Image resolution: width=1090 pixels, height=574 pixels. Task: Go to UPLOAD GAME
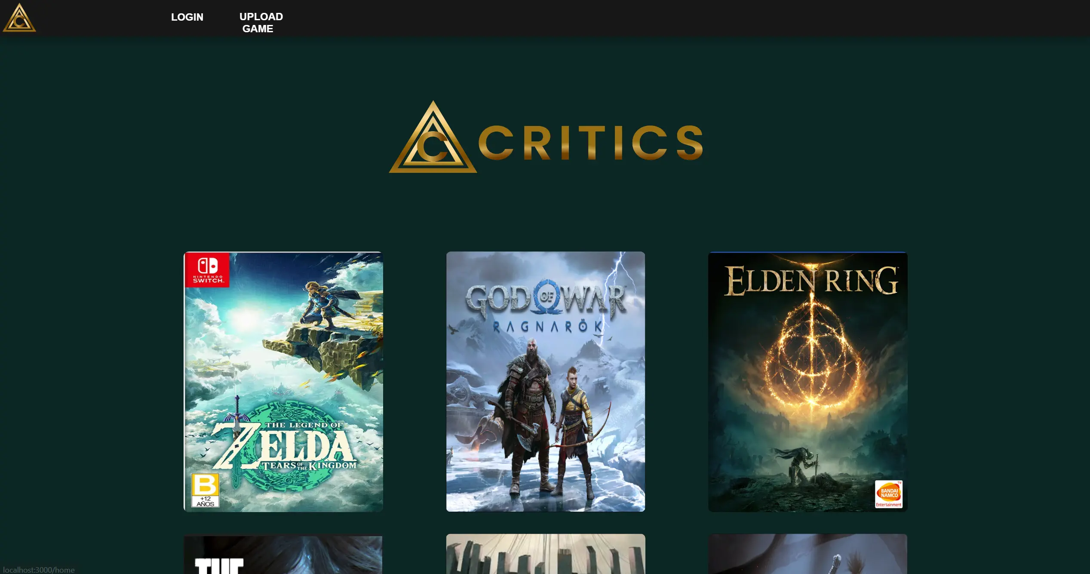click(x=261, y=23)
